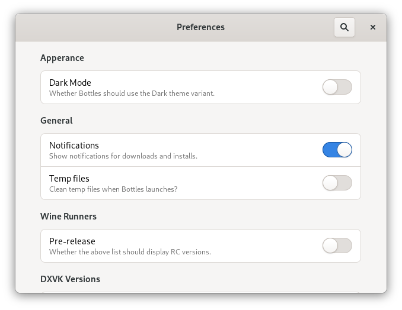Close the Preferences window
402x310 pixels.
(373, 27)
